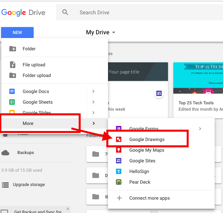This screenshot has width=223, height=213.
Task: Click the blue NEW button
Action: (x=17, y=32)
